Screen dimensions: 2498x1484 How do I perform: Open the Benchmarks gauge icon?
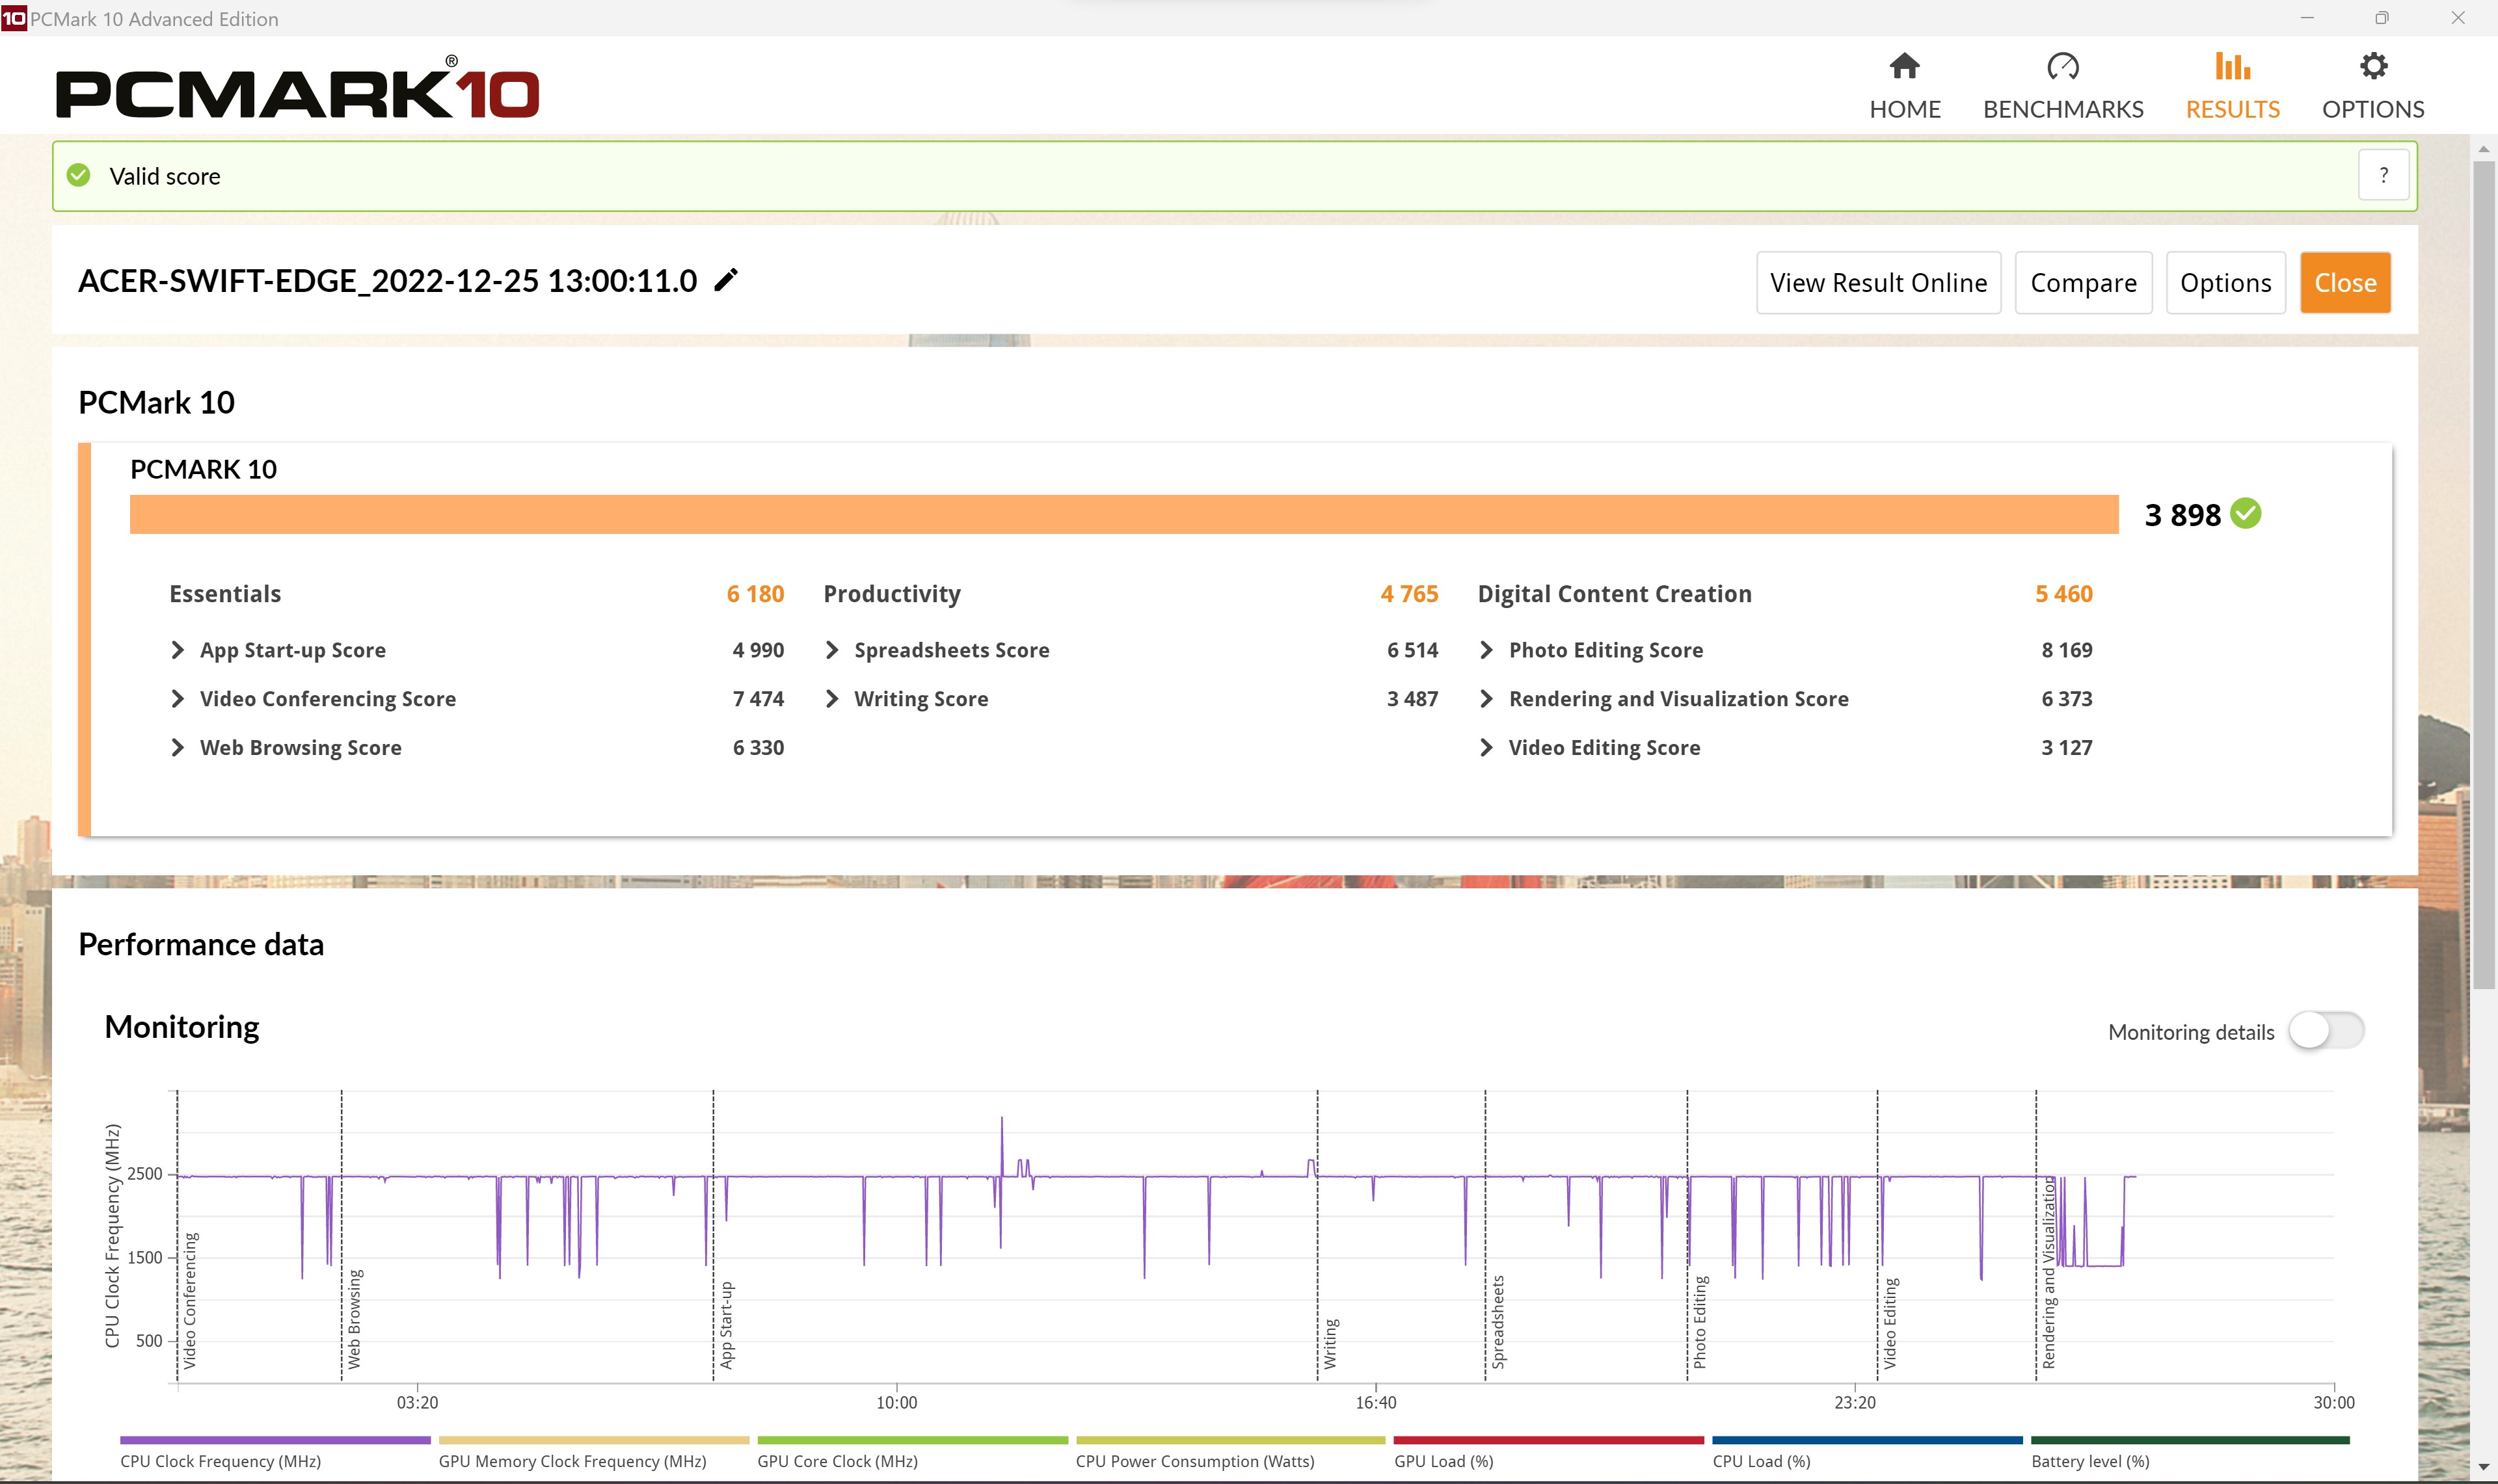pyautogui.click(x=2062, y=66)
